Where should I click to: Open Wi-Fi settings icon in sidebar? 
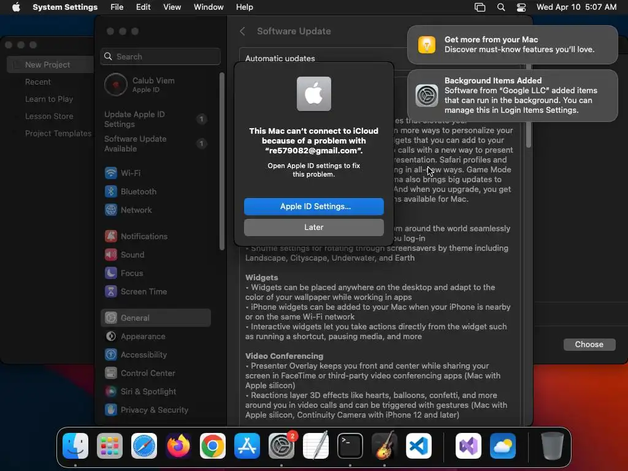[x=111, y=173]
